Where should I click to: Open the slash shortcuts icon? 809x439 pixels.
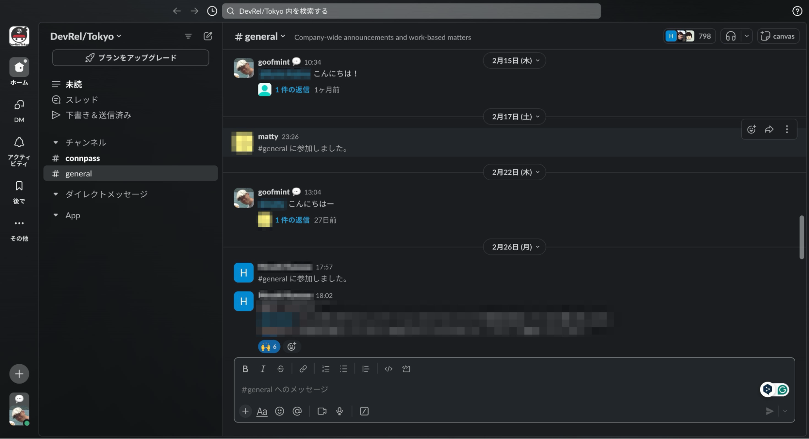[x=364, y=412]
